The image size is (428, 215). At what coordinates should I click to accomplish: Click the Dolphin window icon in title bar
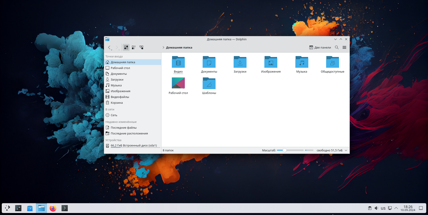tap(107, 39)
